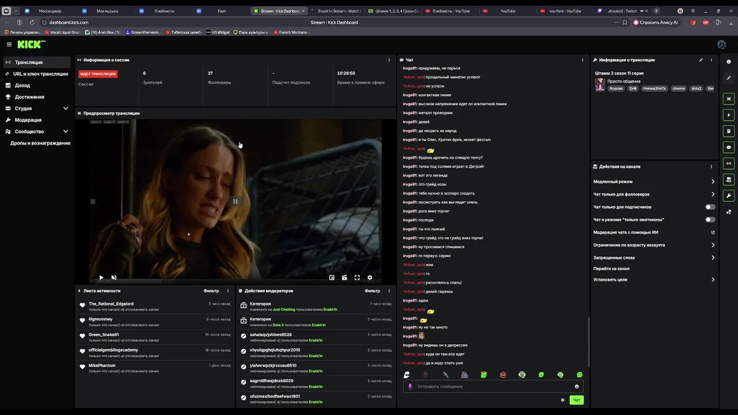Toggle the chat bubble widget icon in sidebar
Viewport: 738px width, 415px height.
click(729, 147)
